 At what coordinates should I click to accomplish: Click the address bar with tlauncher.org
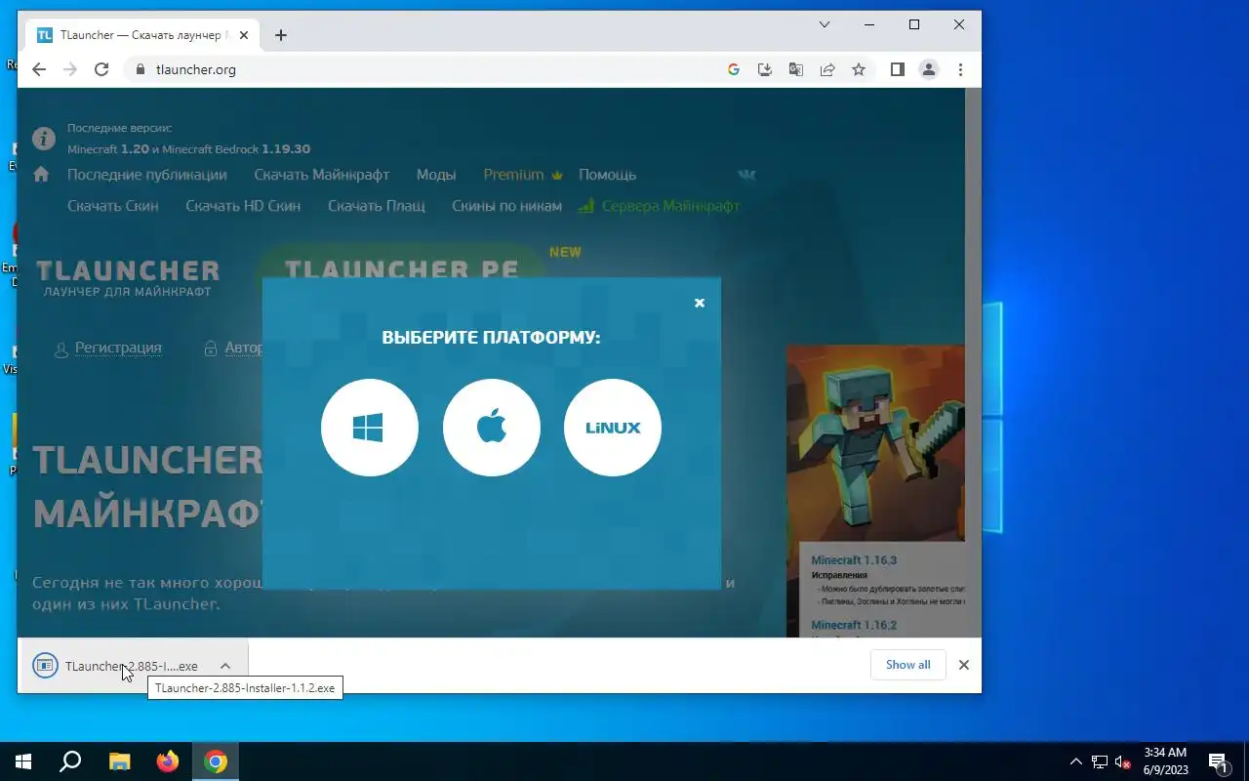click(429, 69)
